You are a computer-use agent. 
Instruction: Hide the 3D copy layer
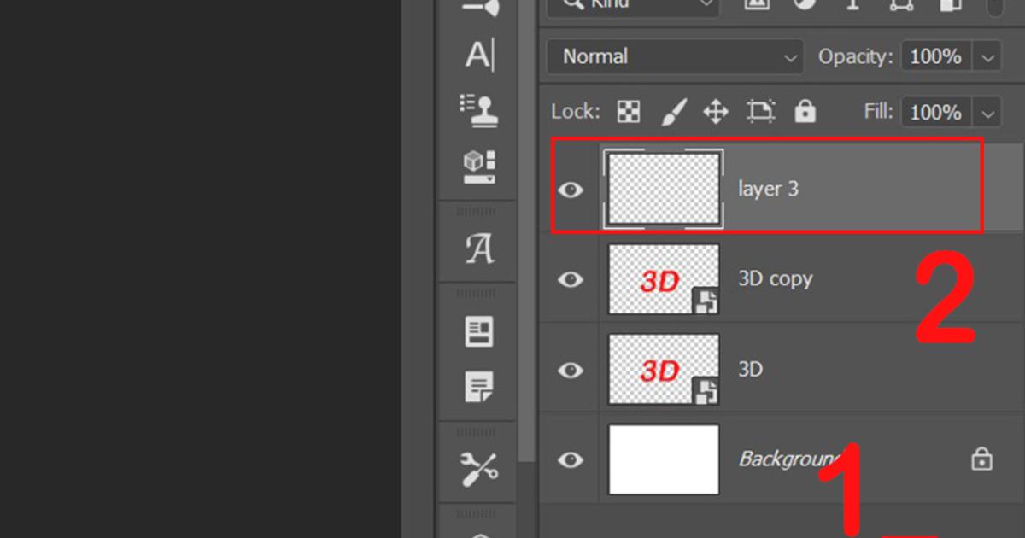571,279
